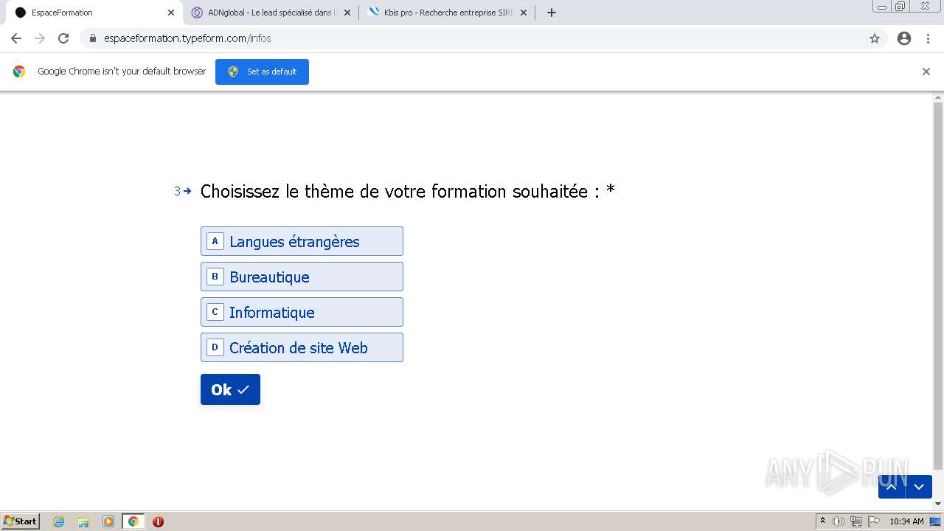Show hidden system tray icons
This screenshot has width=944, height=531.
tap(822, 521)
